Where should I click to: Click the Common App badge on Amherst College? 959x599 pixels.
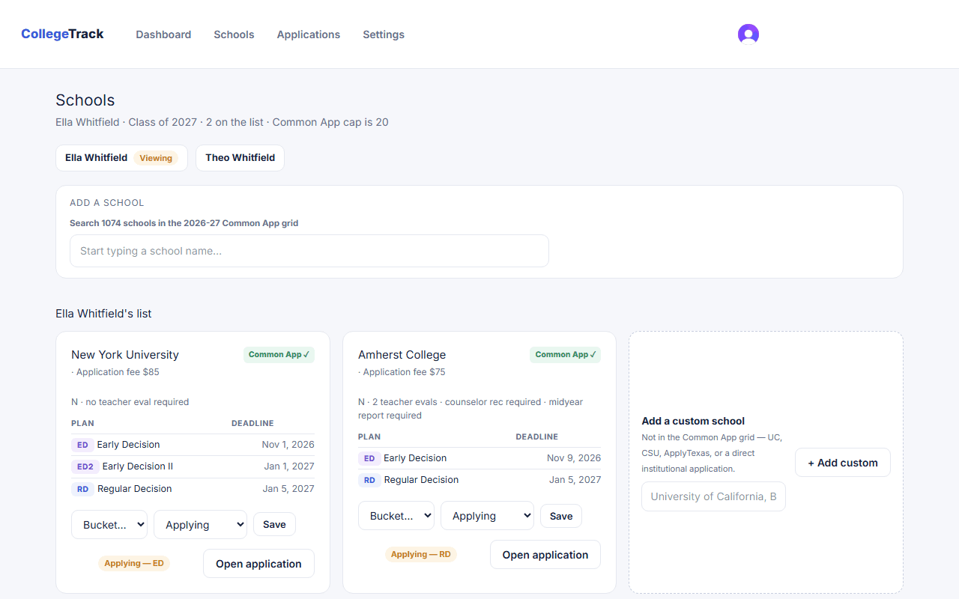pos(565,355)
